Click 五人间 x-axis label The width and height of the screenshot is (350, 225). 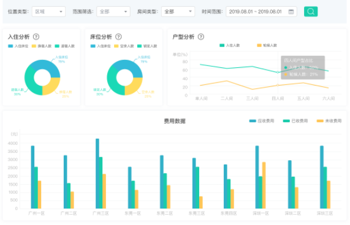click(x=303, y=98)
